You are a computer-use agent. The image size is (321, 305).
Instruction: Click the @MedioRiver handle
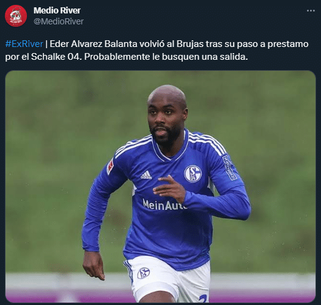click(x=59, y=21)
